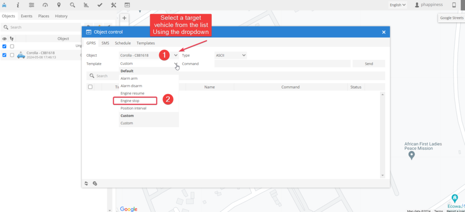
Task: Click the map marker icon in toolbar
Action: click(59, 5)
